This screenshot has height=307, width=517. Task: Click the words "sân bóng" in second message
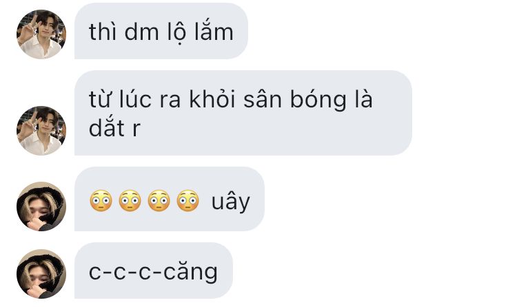[295, 100]
